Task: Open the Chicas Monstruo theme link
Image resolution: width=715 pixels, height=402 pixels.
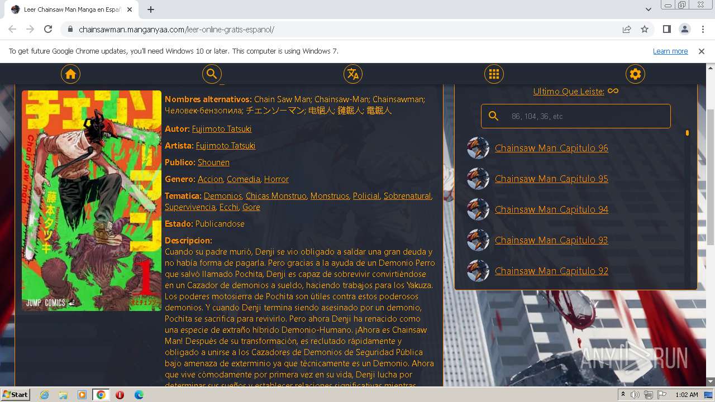Action: (x=276, y=195)
